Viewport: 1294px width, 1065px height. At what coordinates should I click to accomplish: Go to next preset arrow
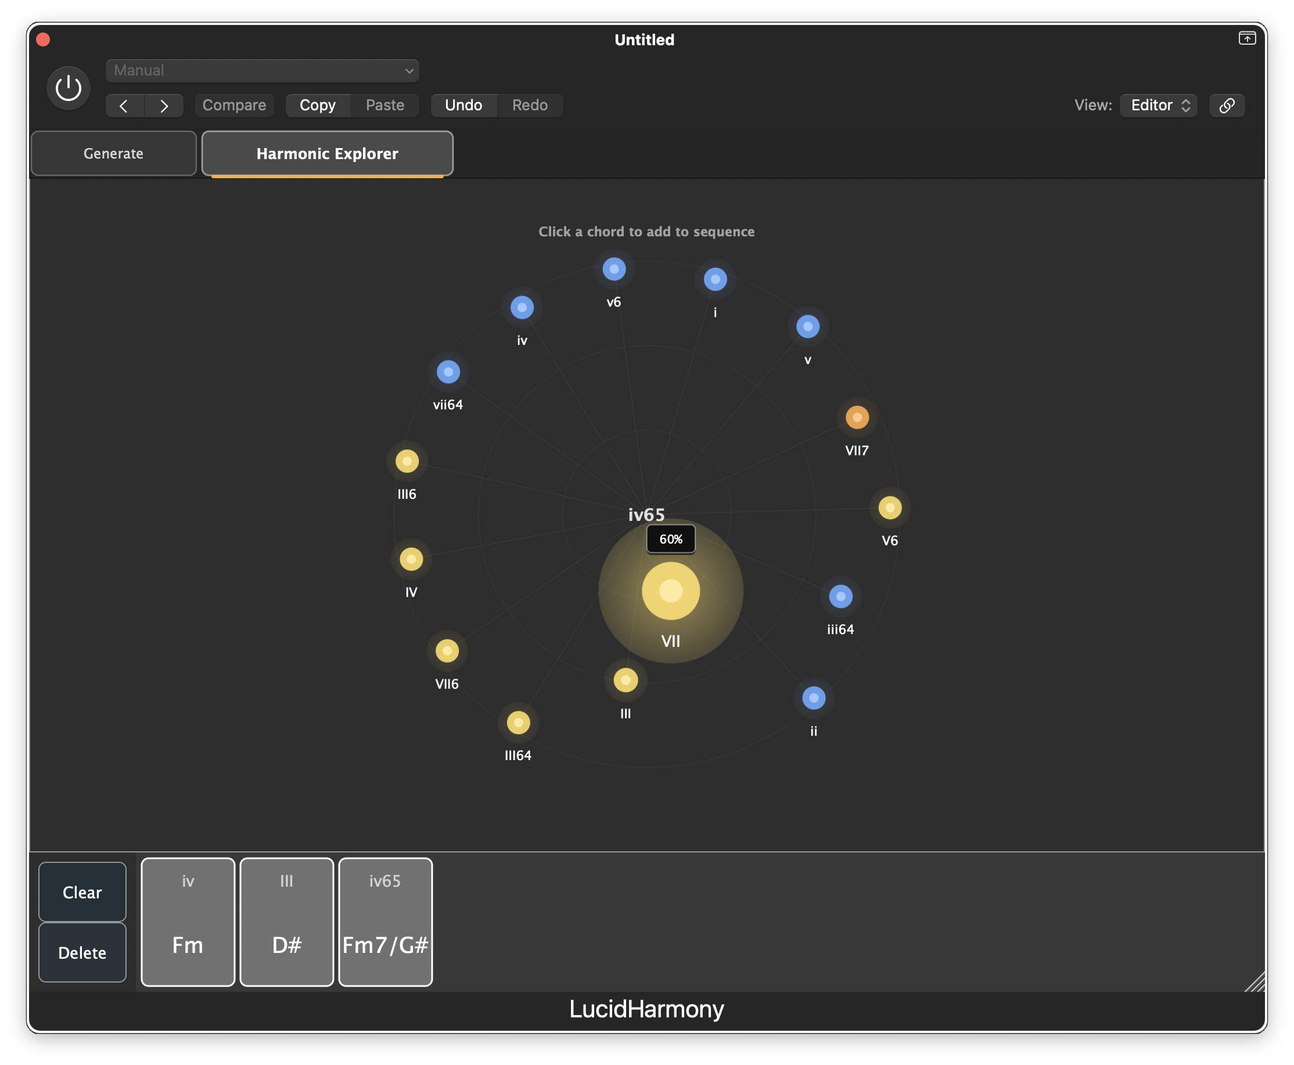pos(164,106)
